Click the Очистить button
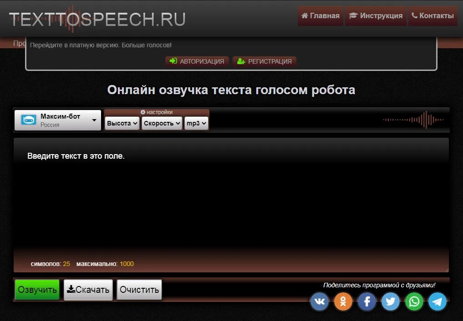Screen dimensions: 463x321 (x=139, y=289)
